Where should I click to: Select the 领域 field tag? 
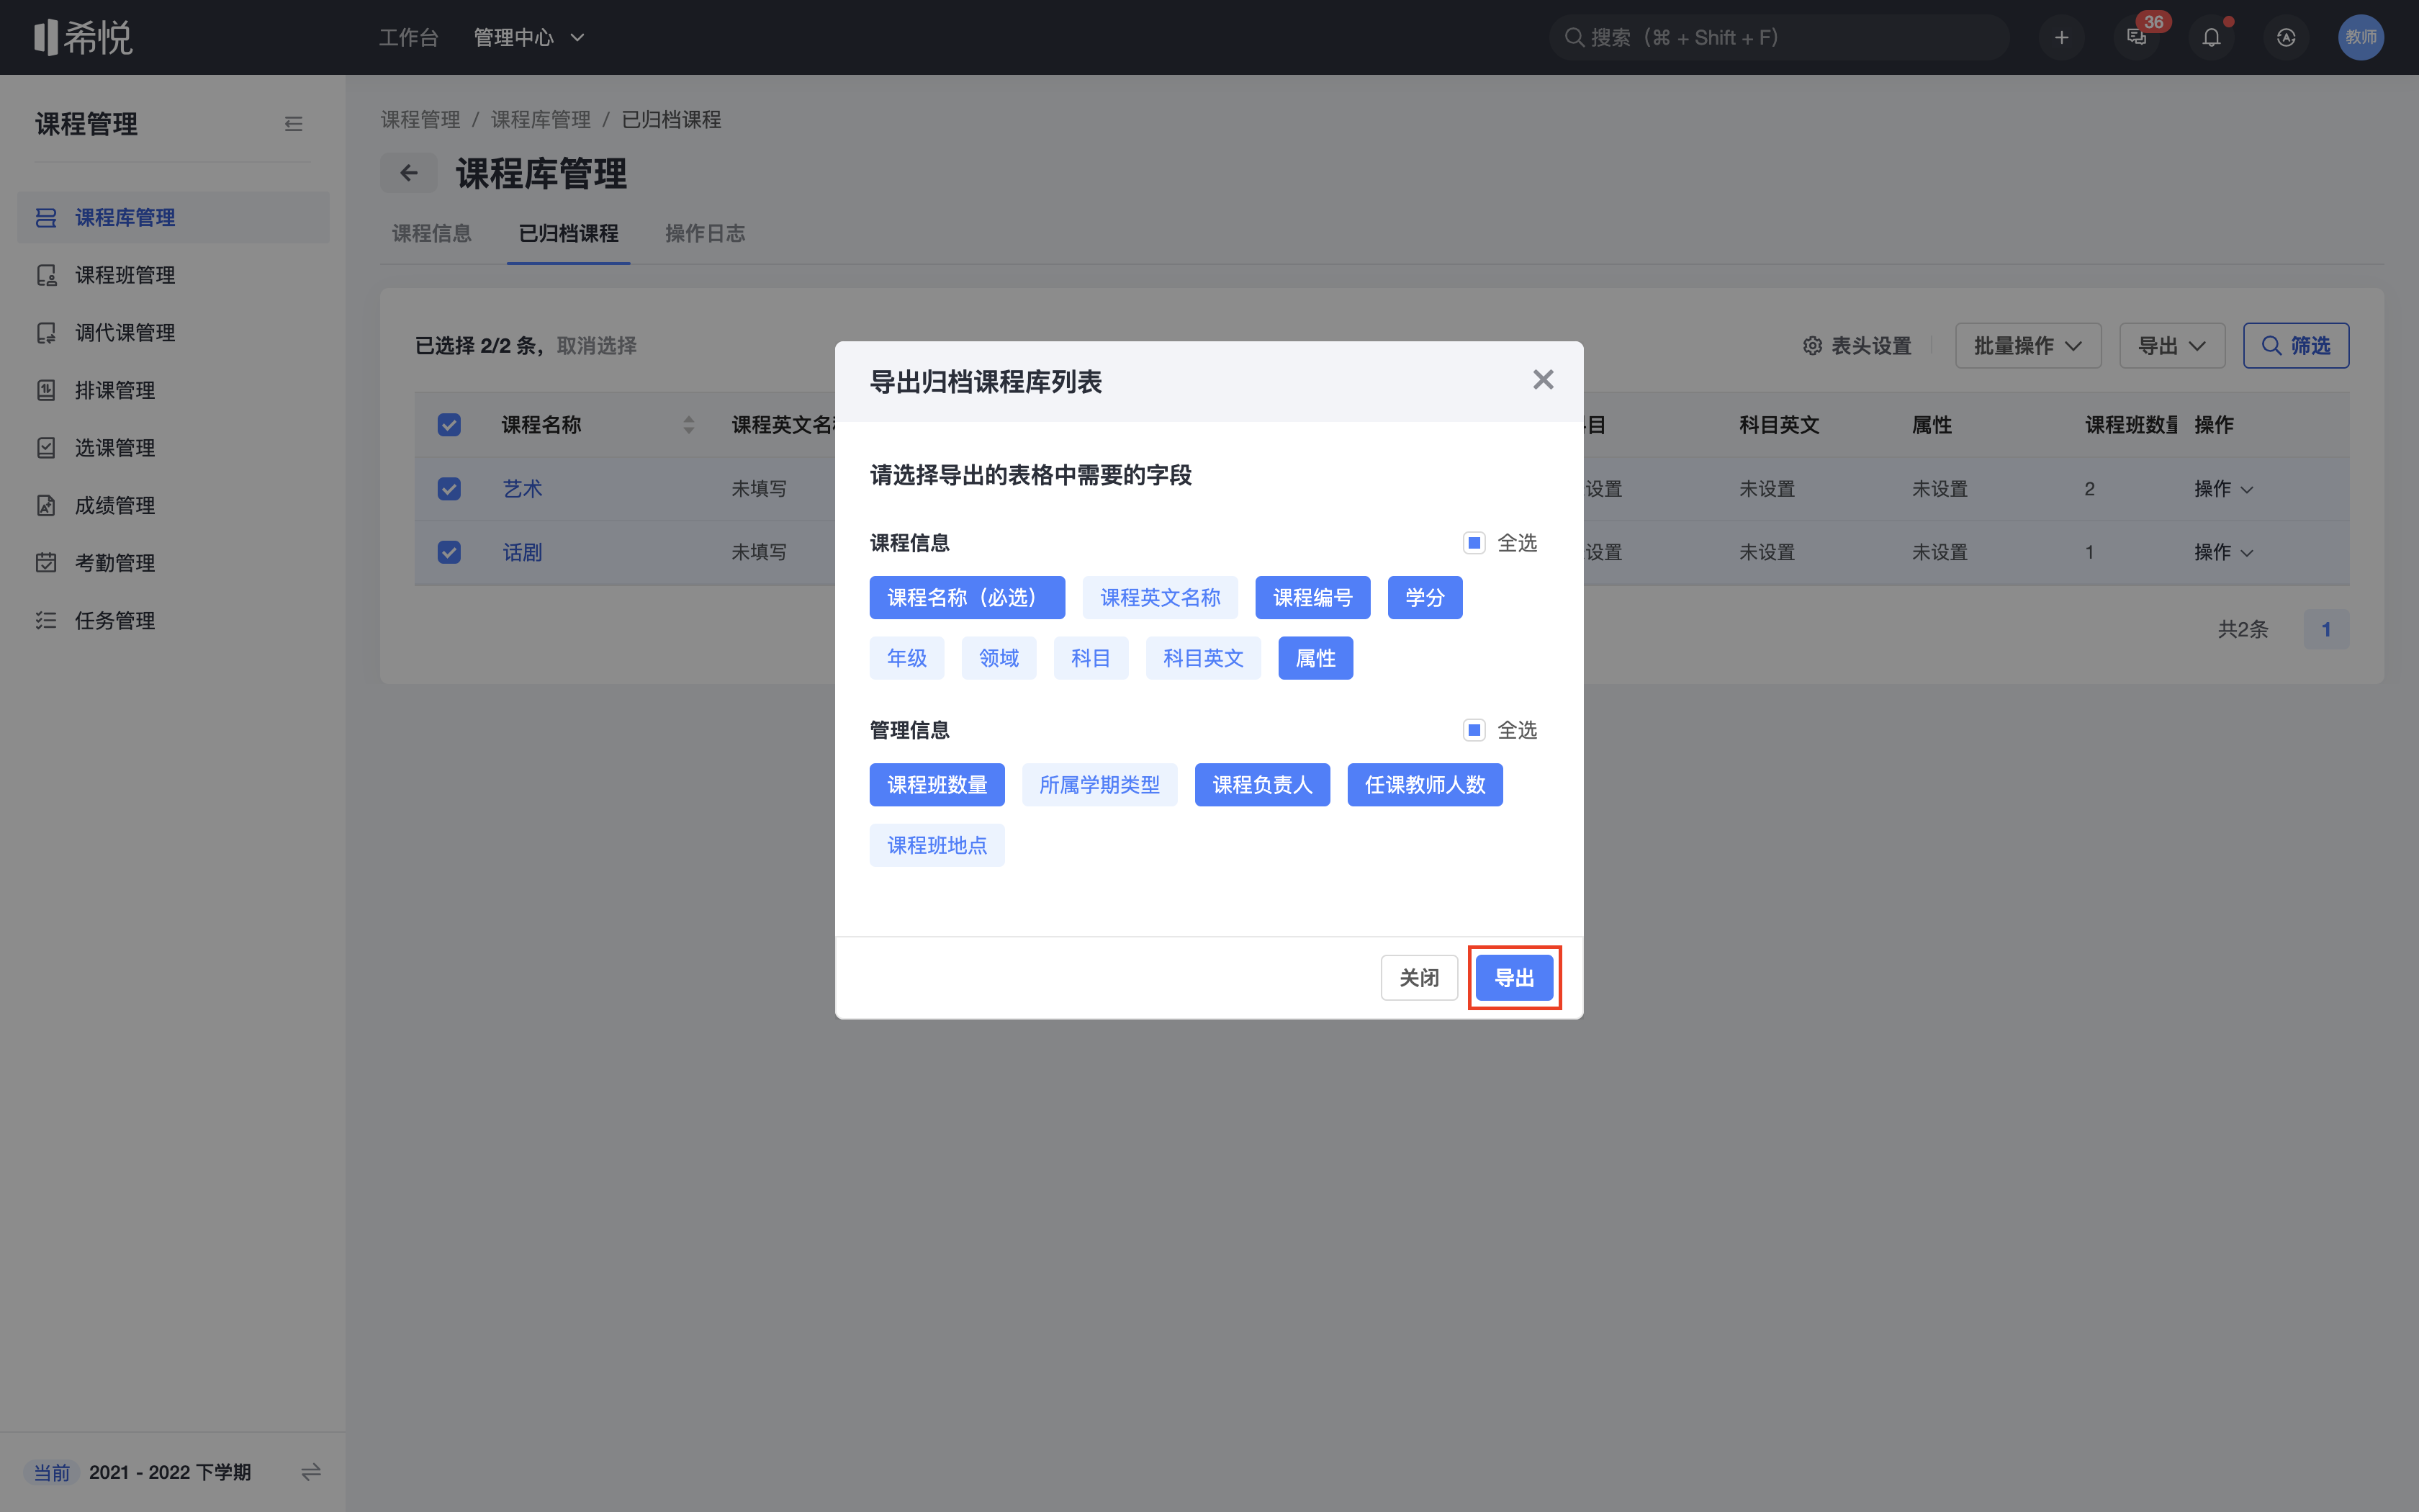[x=999, y=658]
